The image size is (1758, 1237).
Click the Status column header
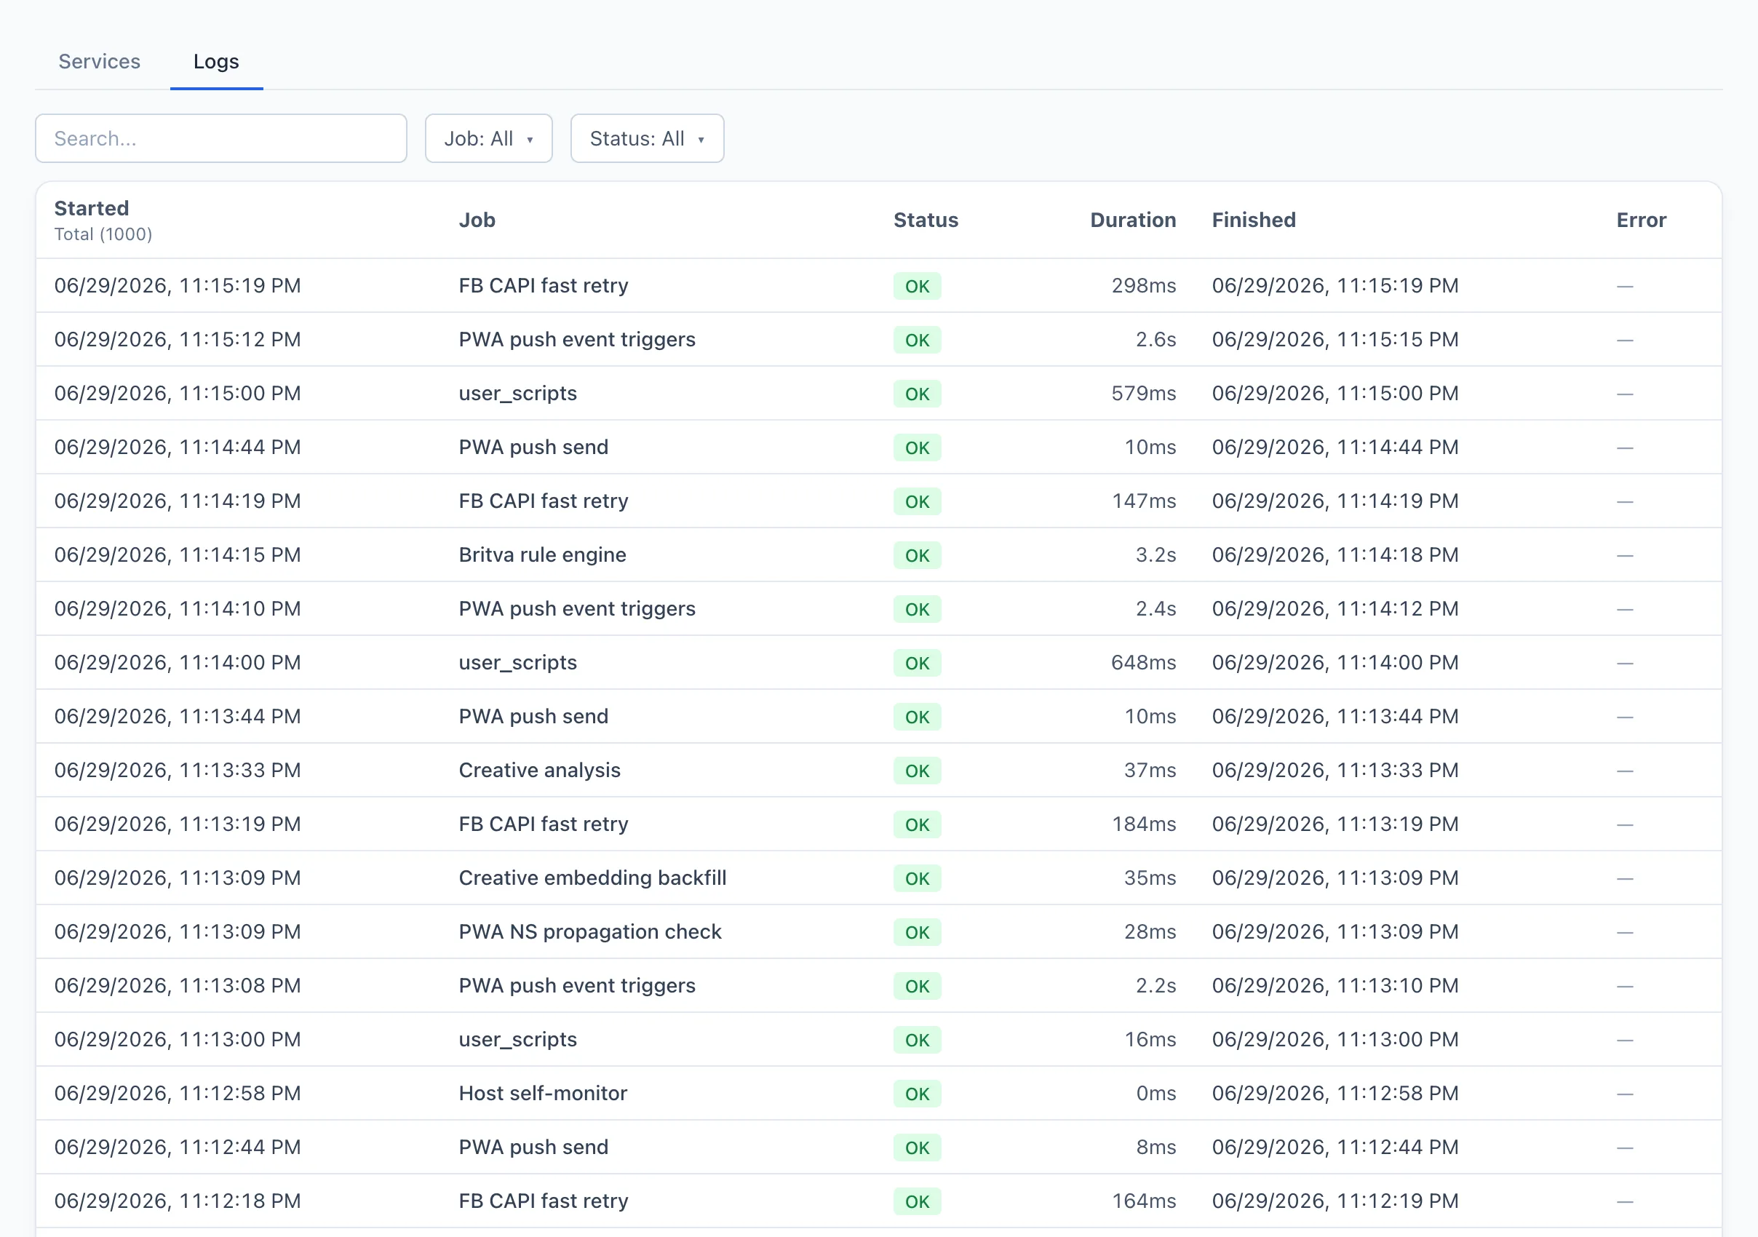pyautogui.click(x=926, y=220)
